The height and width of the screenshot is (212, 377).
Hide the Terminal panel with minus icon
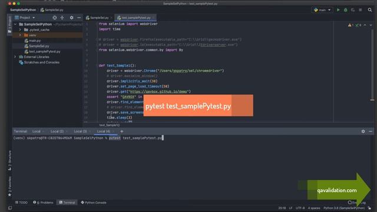(371, 131)
